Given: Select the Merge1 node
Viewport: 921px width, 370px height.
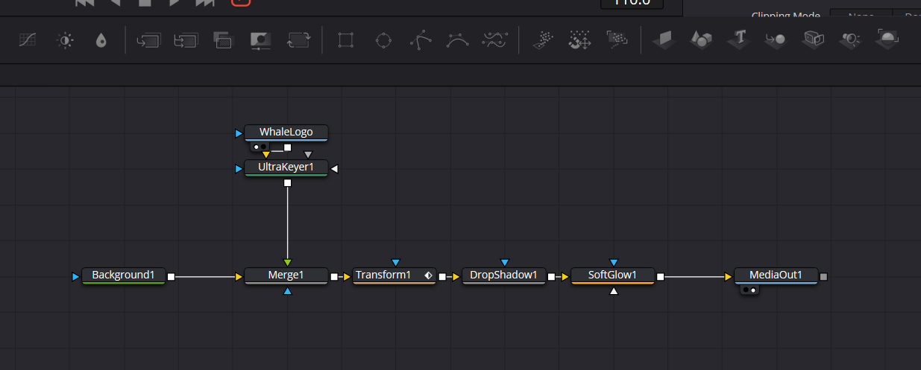Looking at the screenshot, I should [x=286, y=275].
